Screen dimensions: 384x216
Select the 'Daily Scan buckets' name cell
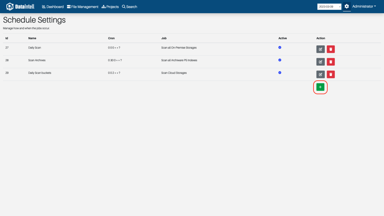(40, 73)
